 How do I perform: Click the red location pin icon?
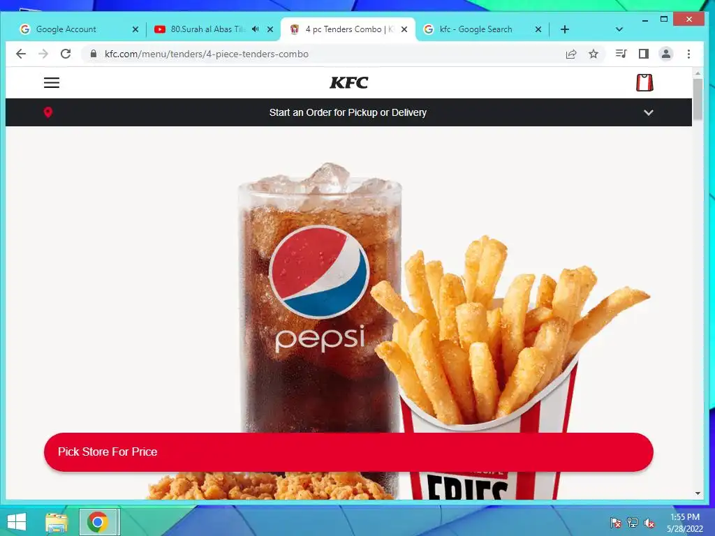(48, 112)
